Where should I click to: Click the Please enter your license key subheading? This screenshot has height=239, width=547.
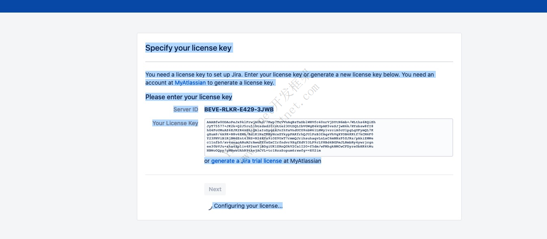tap(189, 97)
